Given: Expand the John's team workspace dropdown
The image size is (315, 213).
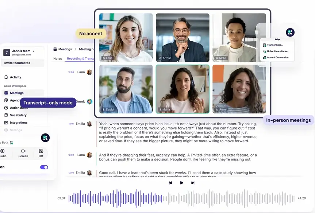Looking at the screenshot, I should pyautogui.click(x=34, y=51).
